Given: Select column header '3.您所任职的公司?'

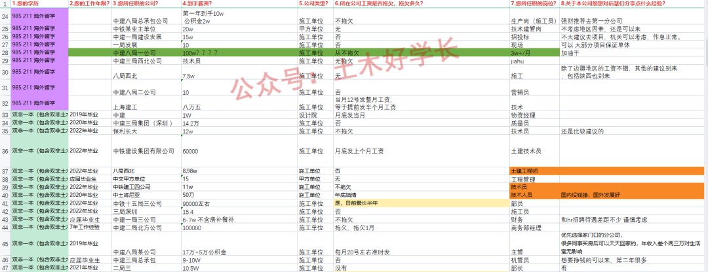Looking at the screenshot, I should (x=146, y=3).
